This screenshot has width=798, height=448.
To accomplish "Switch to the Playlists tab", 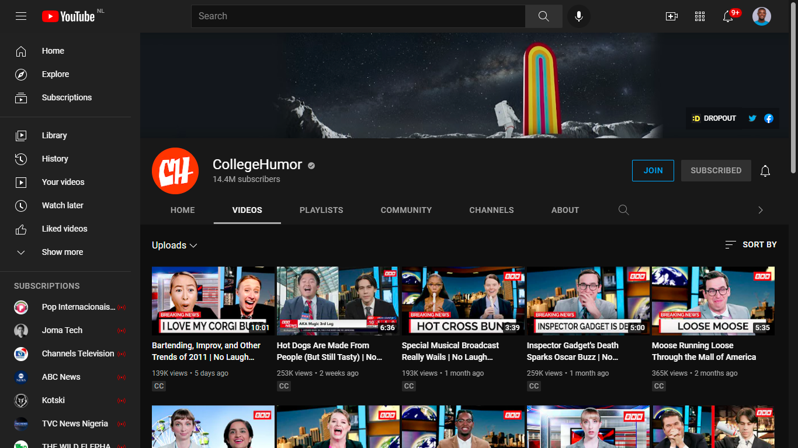I will coord(321,210).
